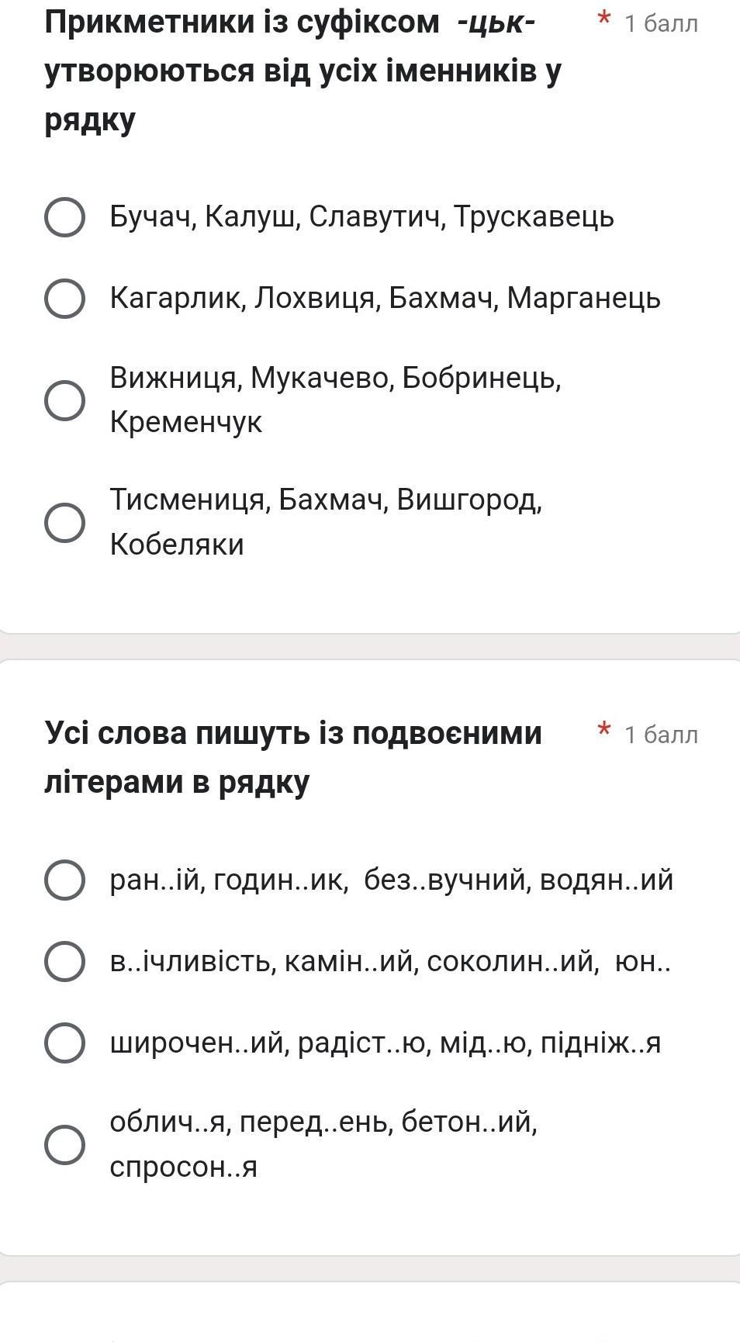Click answer text ран..ій, годин..ик, без..вучний, водян..ий
Image resolution: width=740 pixels, height=1342 pixels.
[x=392, y=880]
